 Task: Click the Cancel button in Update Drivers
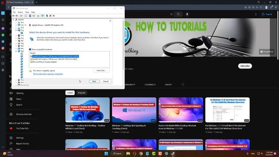[x=105, y=82]
